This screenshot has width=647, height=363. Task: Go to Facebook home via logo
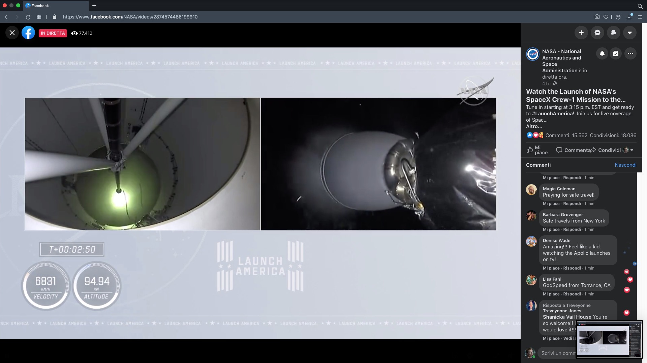tap(28, 33)
